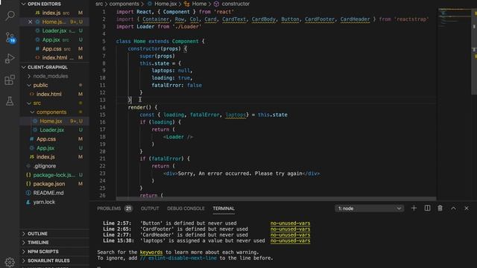This screenshot has width=477, height=268.
Task: Open no-unused-vars link for Button warning
Action: click(290, 223)
